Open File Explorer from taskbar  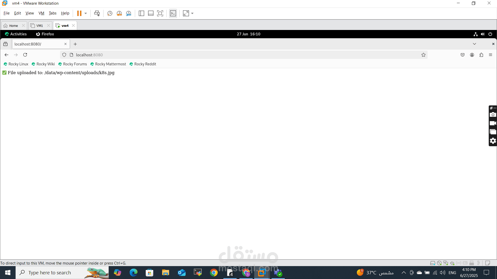coord(165,273)
